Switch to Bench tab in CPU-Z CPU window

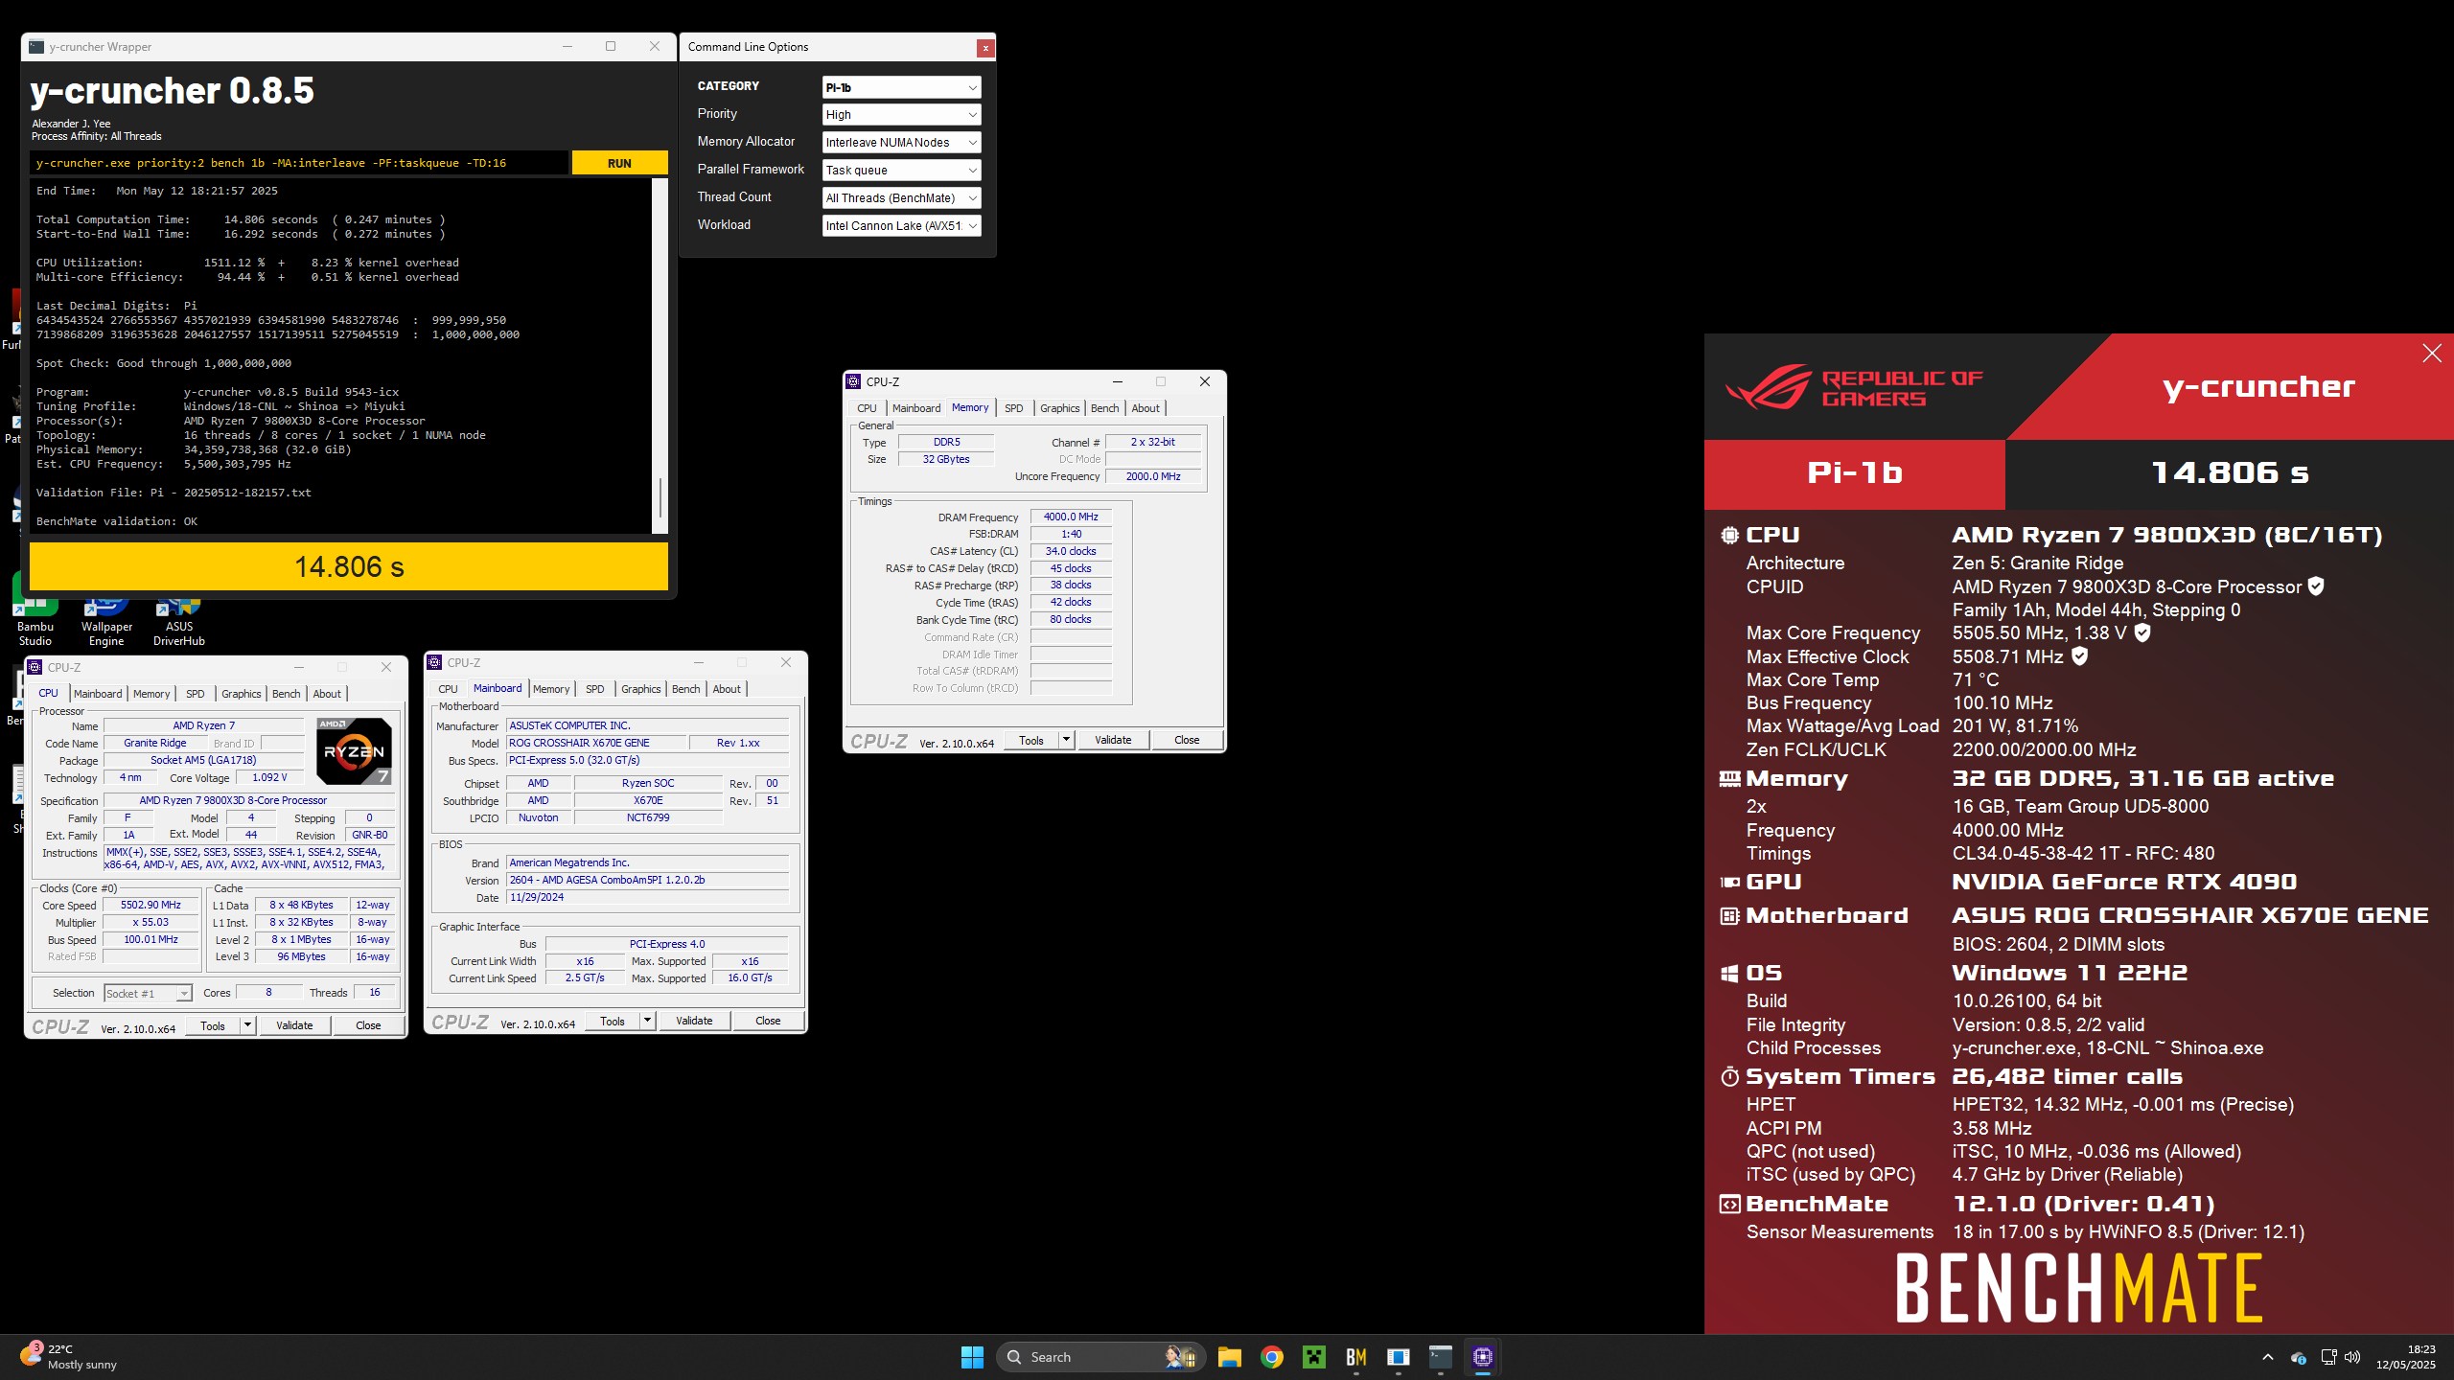pos(286,694)
